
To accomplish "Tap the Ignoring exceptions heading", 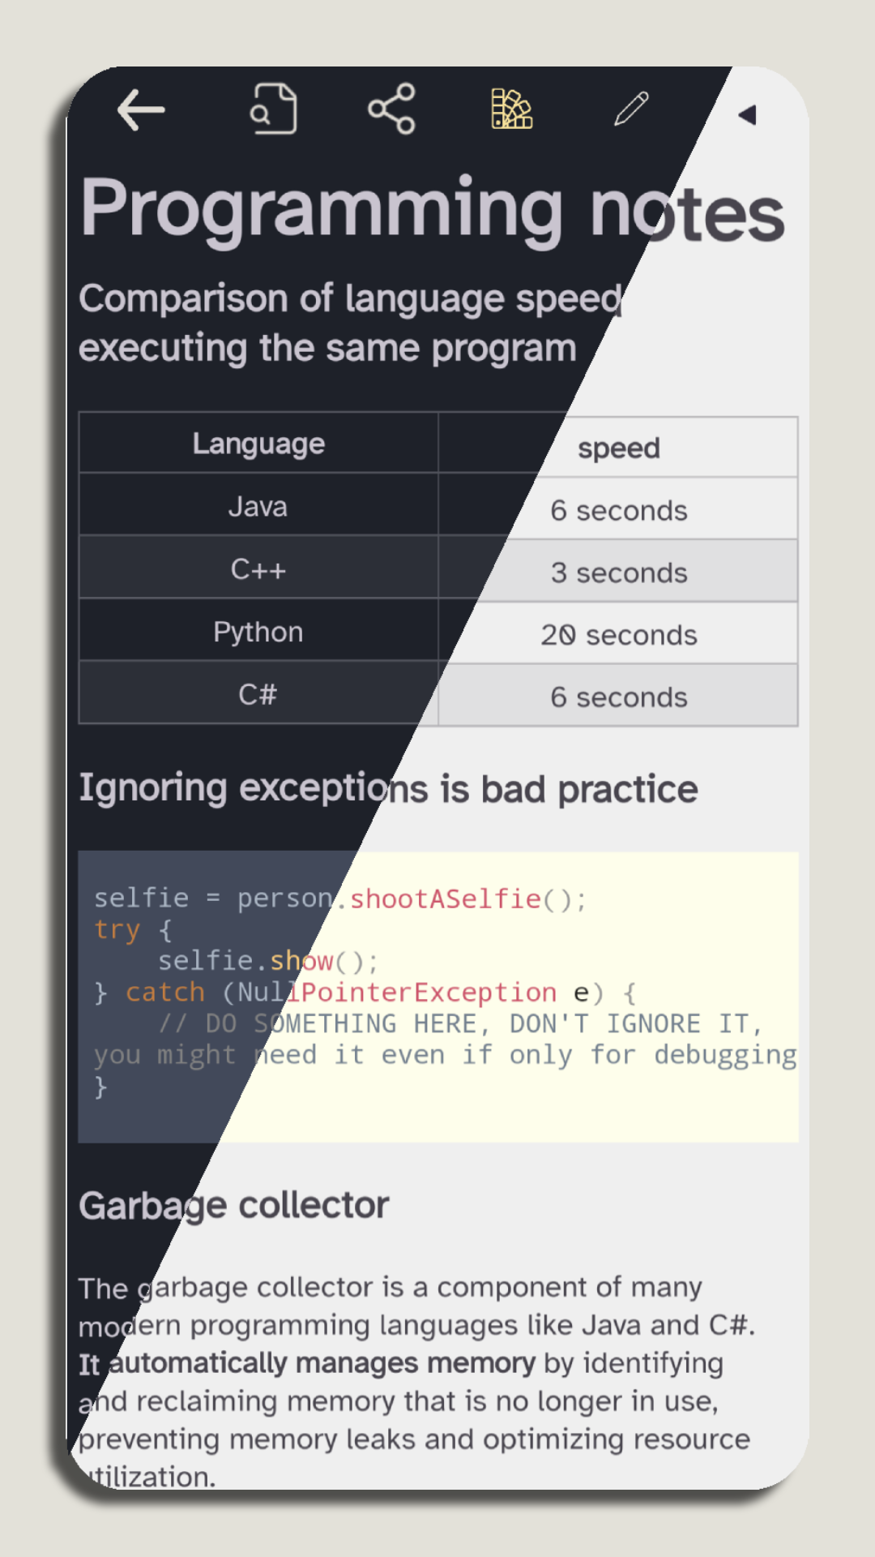I will 388,789.
